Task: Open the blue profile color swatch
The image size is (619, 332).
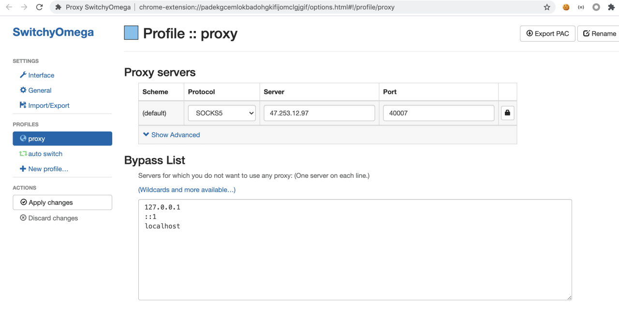Action: tap(131, 33)
